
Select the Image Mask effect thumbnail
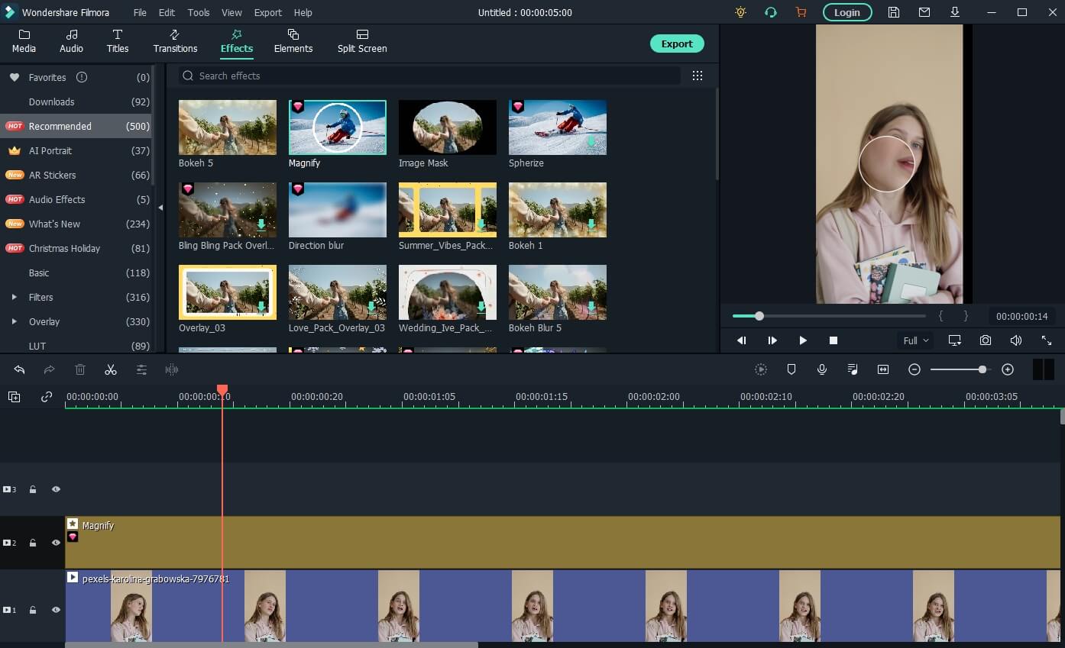[x=447, y=127]
